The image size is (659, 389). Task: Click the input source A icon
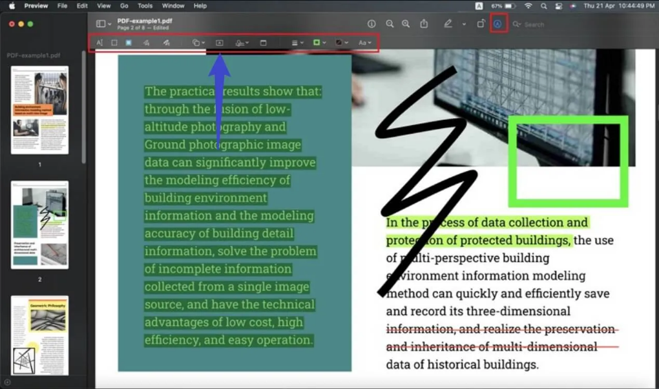tap(479, 6)
